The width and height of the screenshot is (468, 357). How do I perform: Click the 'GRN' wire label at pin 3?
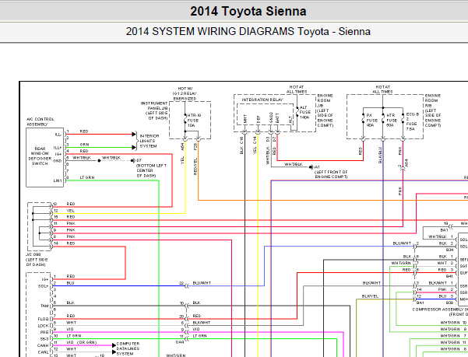coord(84,145)
